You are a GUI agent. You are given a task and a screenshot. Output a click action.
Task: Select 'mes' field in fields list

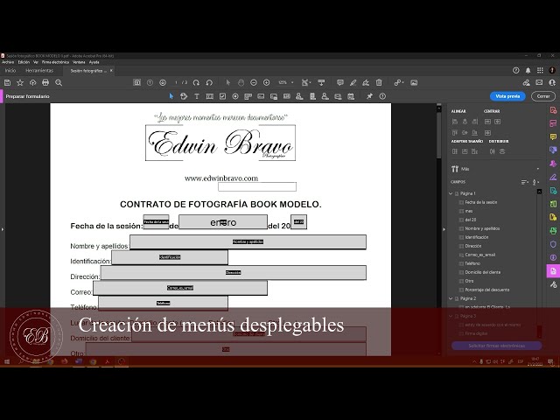pyautogui.click(x=469, y=211)
